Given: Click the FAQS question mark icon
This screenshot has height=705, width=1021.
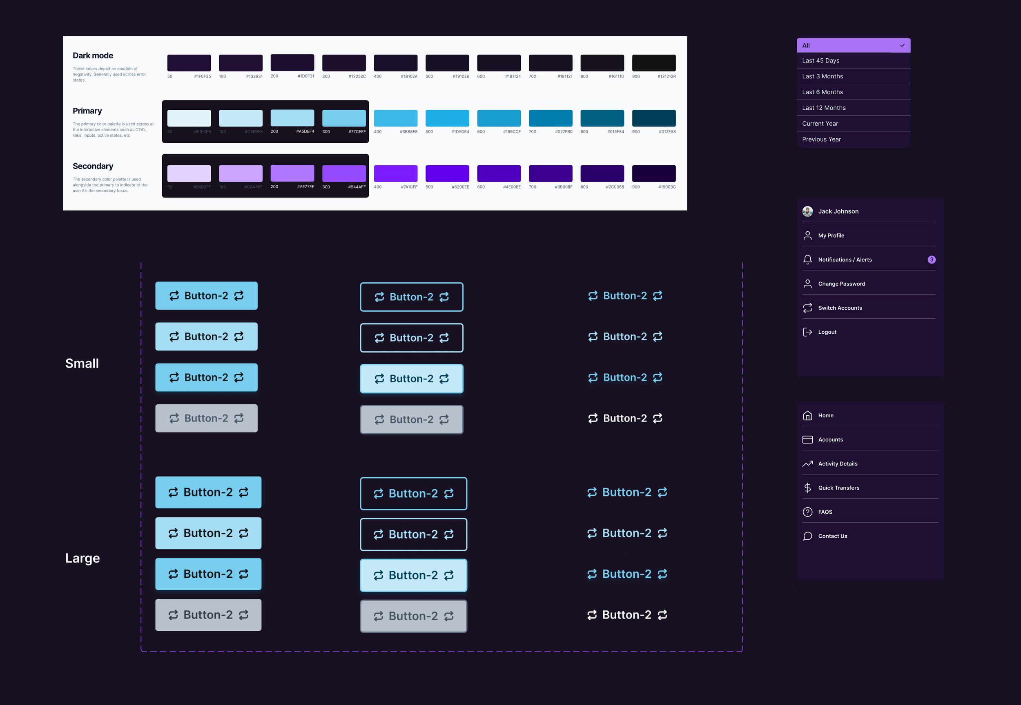Looking at the screenshot, I should click(807, 512).
